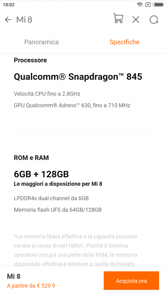Reload the page with refresh icon

click(x=154, y=20)
